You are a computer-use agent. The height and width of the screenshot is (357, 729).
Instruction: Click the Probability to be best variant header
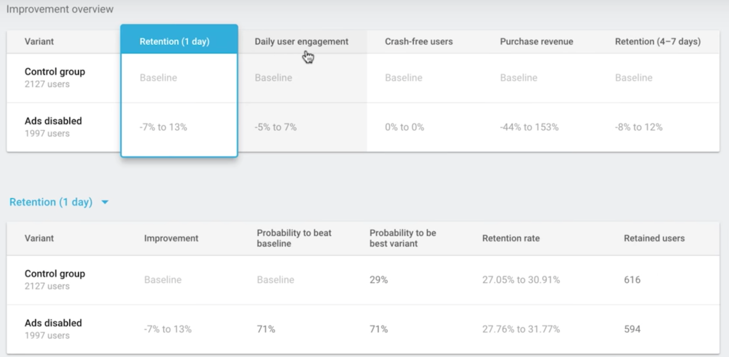pyautogui.click(x=403, y=238)
